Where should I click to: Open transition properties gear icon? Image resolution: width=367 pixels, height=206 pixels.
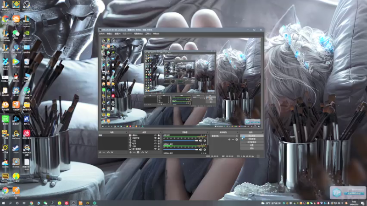[237, 140]
